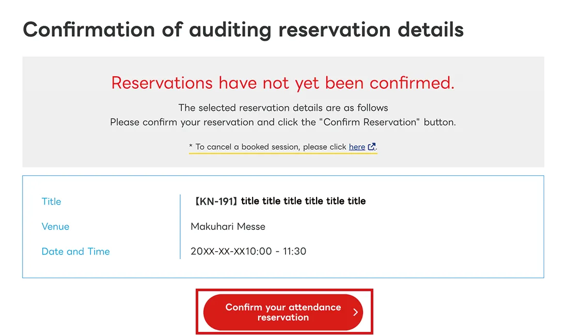
Task: Select the blue "Venue" label
Action: pos(55,226)
